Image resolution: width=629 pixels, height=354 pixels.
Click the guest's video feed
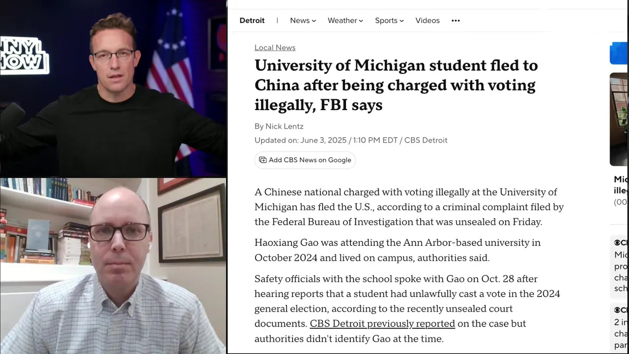[113, 266]
